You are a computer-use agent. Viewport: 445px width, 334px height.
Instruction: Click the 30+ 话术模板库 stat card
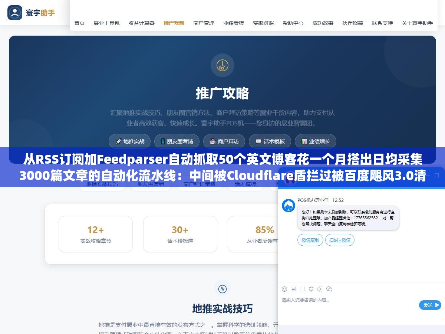[x=180, y=234]
